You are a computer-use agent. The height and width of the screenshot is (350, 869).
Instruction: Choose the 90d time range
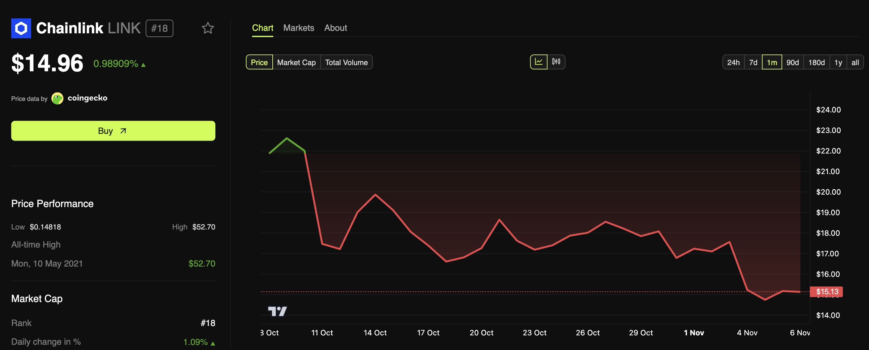(792, 63)
